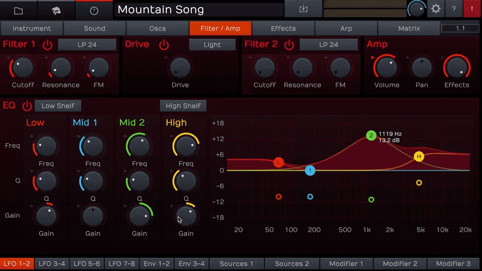The height and width of the screenshot is (271, 482).
Task: Click the Mid 2 band Freq knob
Action: [x=139, y=146]
